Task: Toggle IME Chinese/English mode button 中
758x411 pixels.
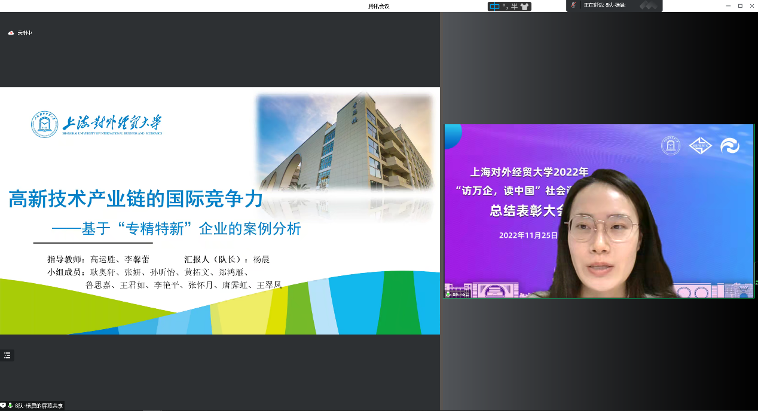Action: point(494,7)
